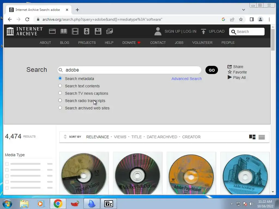Screen dimensions: 279x209
Task: Go back with the browser back arrow
Action: click(10, 19)
